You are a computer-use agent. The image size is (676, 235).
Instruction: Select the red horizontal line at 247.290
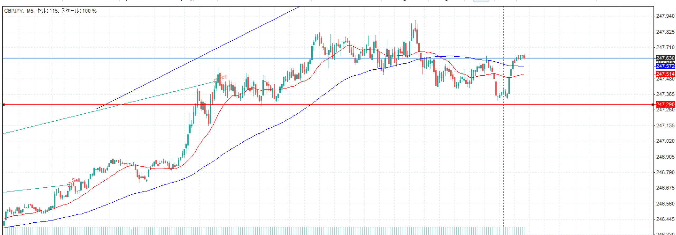tap(370, 105)
